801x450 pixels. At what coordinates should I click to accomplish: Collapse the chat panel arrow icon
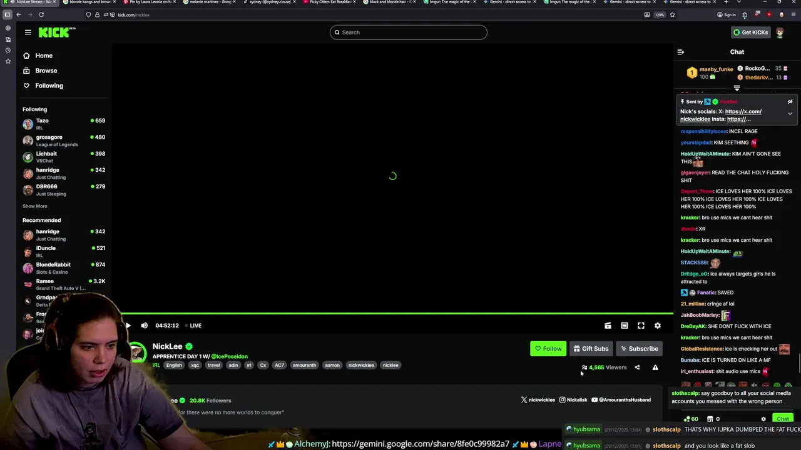(681, 52)
